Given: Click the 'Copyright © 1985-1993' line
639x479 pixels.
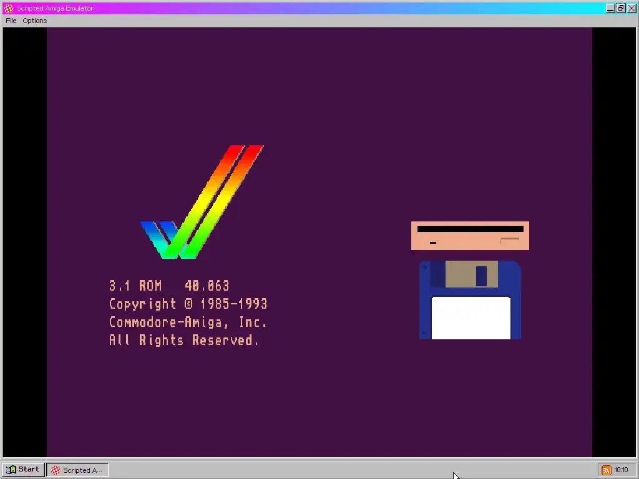Looking at the screenshot, I should (x=188, y=304).
